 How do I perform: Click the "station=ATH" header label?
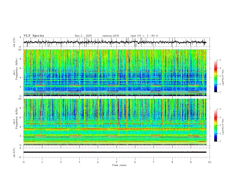[x=111, y=36]
